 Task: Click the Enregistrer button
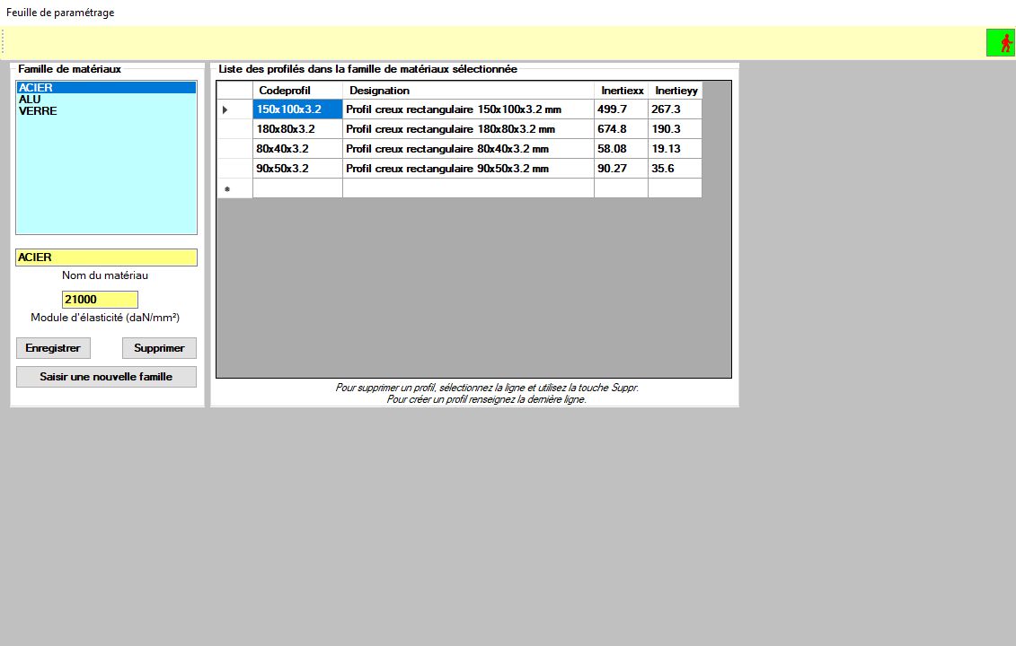[x=53, y=348]
